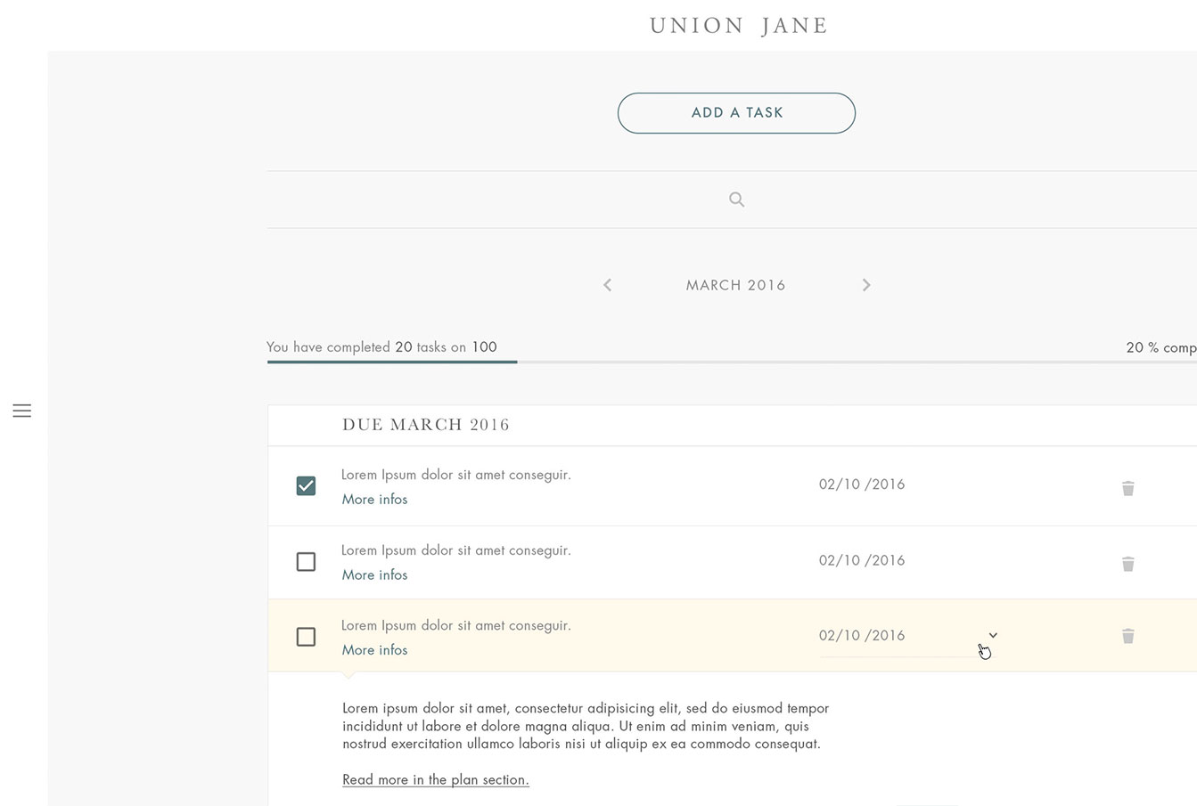Delete the first task with trash icon
This screenshot has width=1197, height=806.
pos(1127,488)
